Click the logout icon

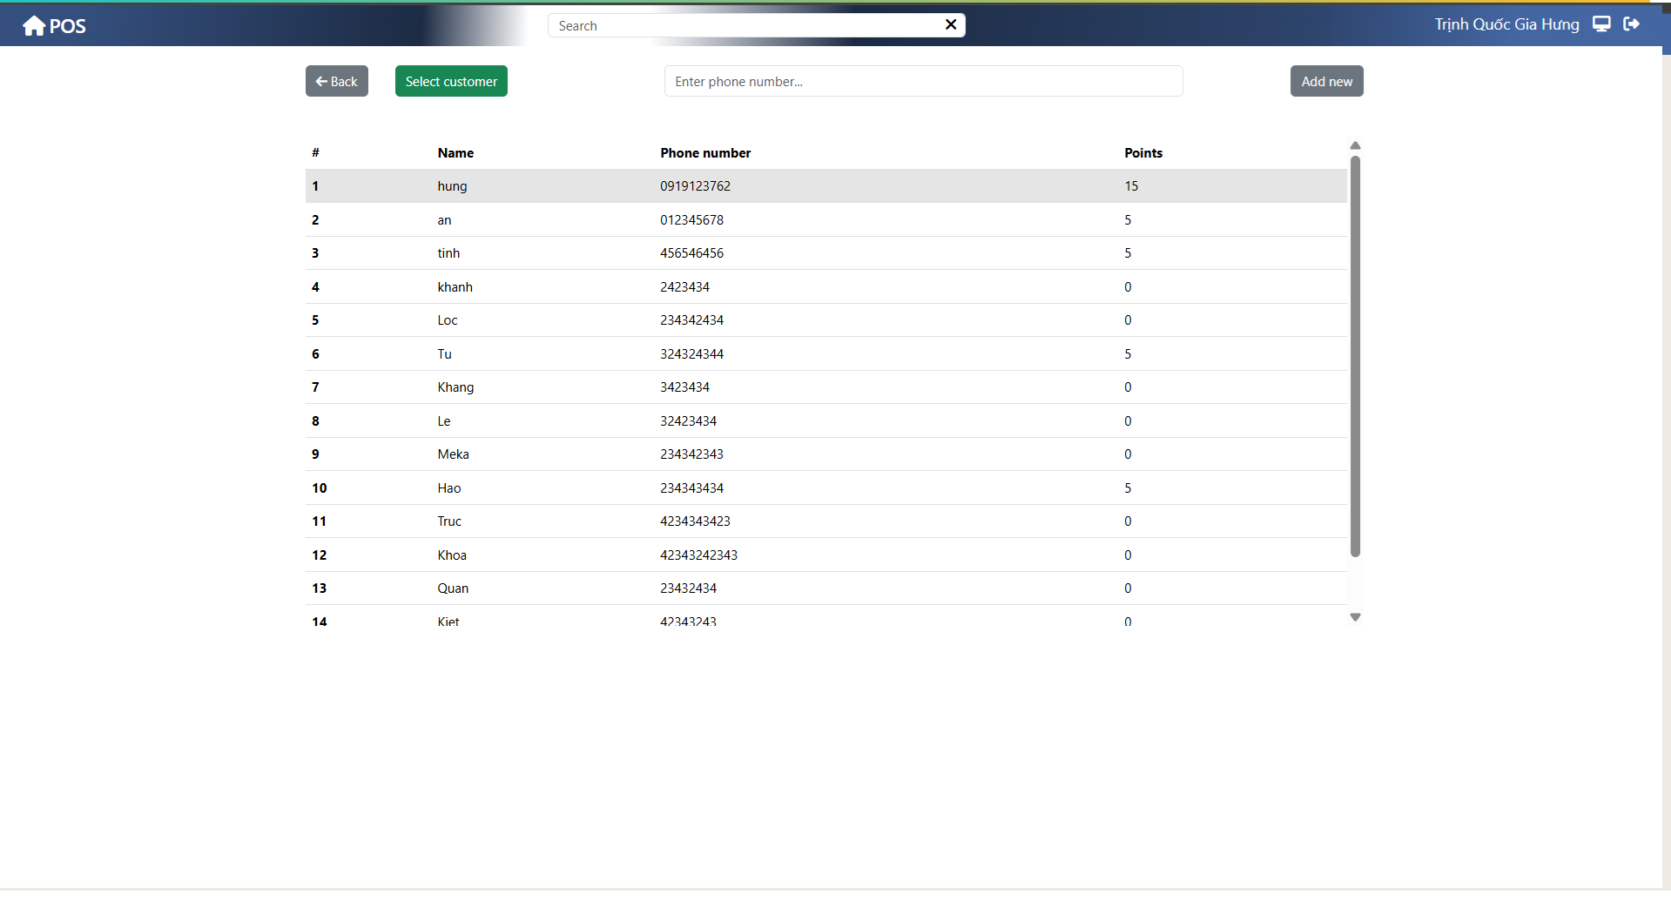[1632, 24]
